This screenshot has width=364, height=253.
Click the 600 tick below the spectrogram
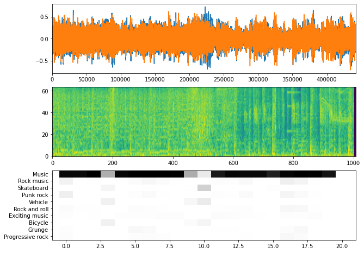click(x=233, y=163)
